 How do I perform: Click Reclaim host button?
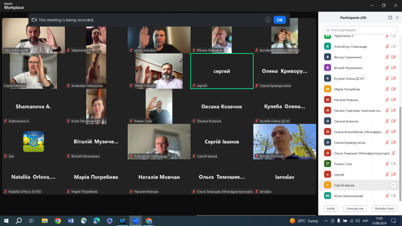coord(384,208)
